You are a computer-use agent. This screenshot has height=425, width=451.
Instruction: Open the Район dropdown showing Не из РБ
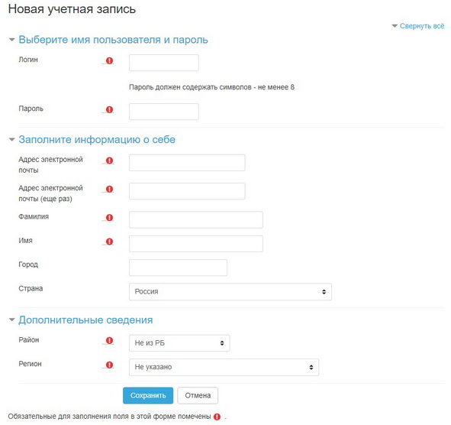[x=179, y=343]
